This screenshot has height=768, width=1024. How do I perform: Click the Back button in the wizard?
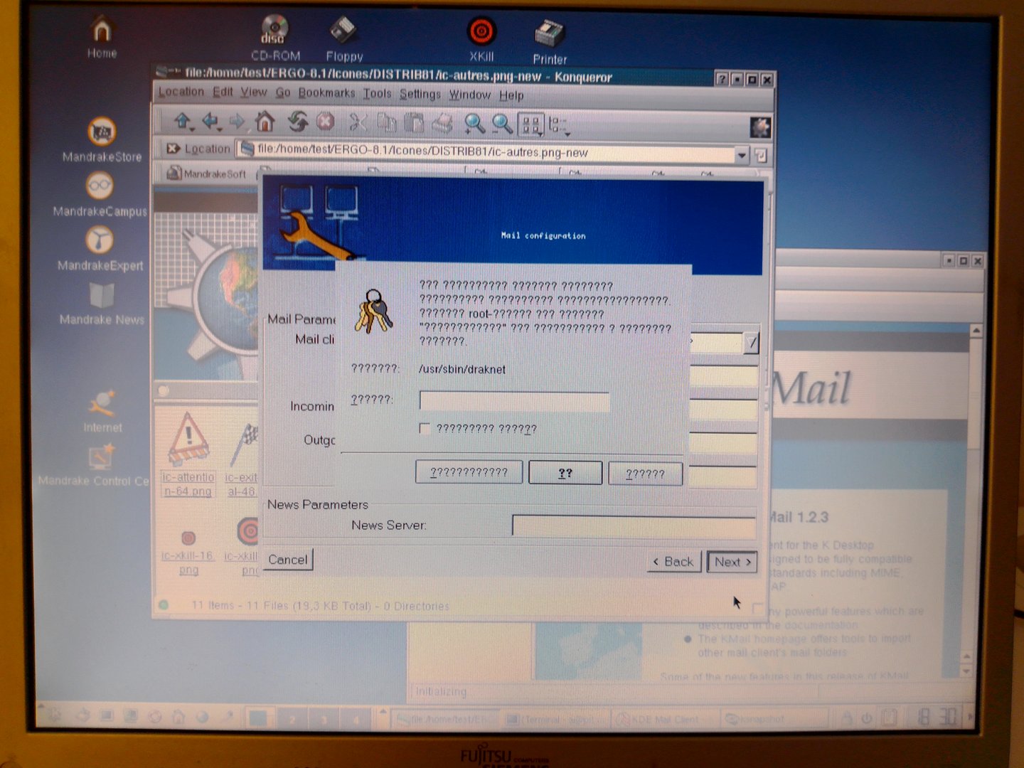pyautogui.click(x=673, y=562)
